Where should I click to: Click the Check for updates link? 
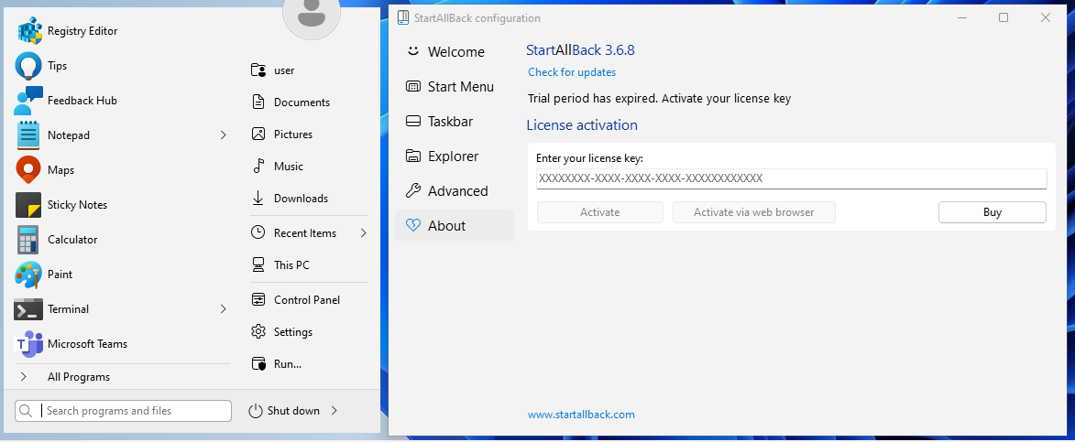coord(572,72)
